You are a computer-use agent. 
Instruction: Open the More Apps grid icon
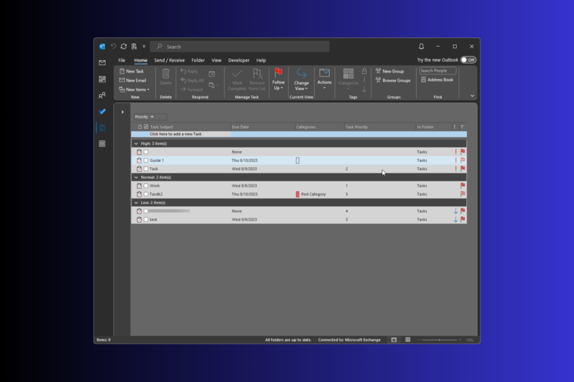[102, 144]
